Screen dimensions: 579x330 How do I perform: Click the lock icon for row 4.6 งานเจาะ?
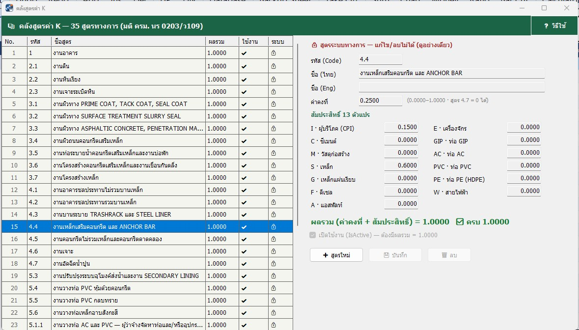(x=273, y=251)
